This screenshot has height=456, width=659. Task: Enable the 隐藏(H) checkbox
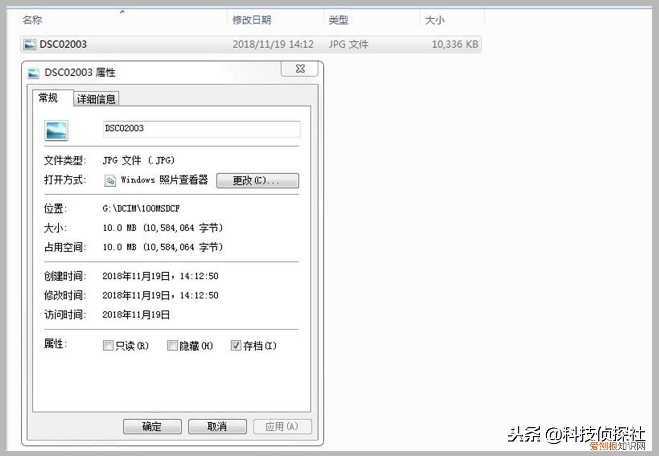pyautogui.click(x=172, y=345)
